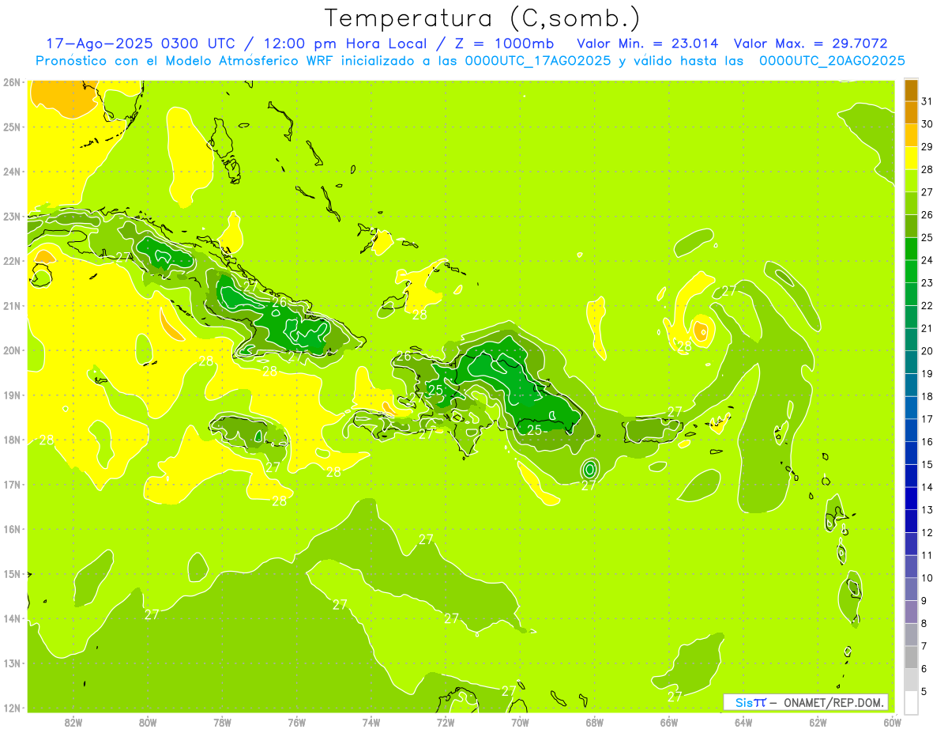Image resolution: width=948 pixels, height=733 pixels.
Task: Click the "21N" latitude axis label
Action: pos(12,306)
